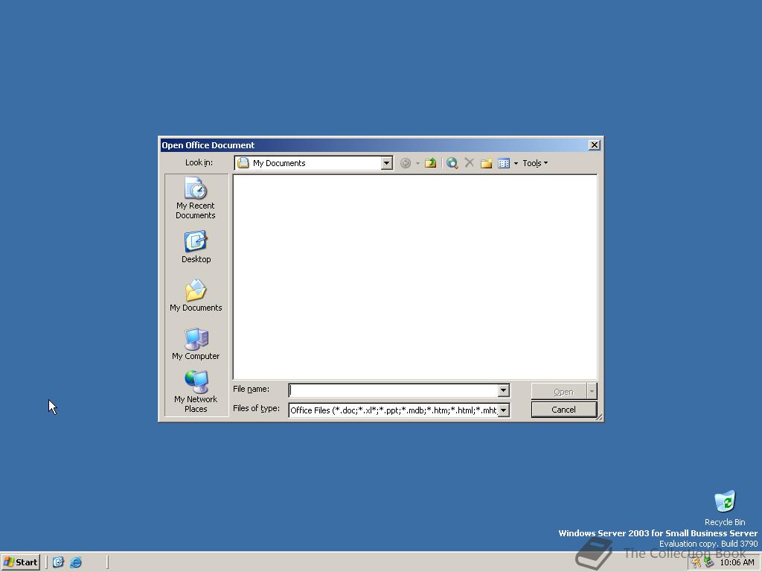Screen dimensions: 762x572
Task: Open the Views dropdown arrow
Action: 516,163
